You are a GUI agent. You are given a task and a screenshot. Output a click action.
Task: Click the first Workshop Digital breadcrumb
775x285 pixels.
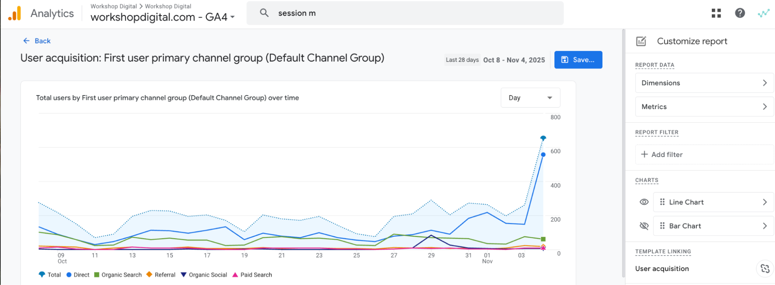[x=114, y=6]
